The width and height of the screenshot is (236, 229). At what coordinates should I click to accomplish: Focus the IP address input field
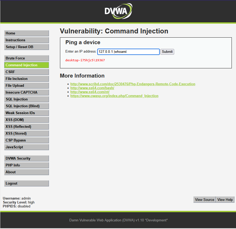tap(128, 52)
